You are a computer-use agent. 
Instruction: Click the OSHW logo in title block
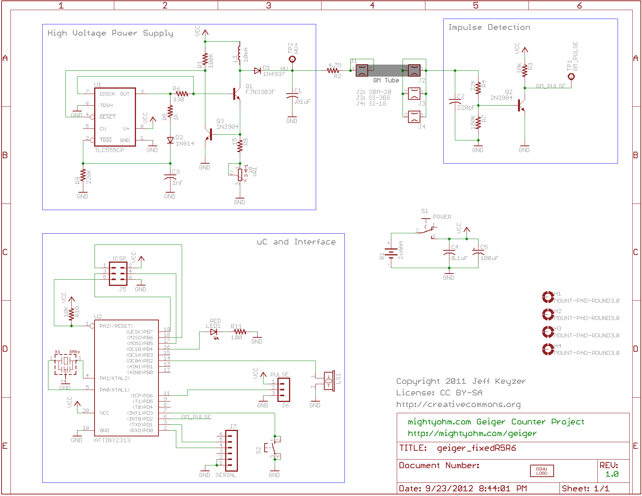tap(542, 471)
